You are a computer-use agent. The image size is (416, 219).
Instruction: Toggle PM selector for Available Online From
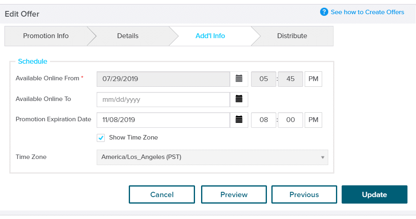313,79
